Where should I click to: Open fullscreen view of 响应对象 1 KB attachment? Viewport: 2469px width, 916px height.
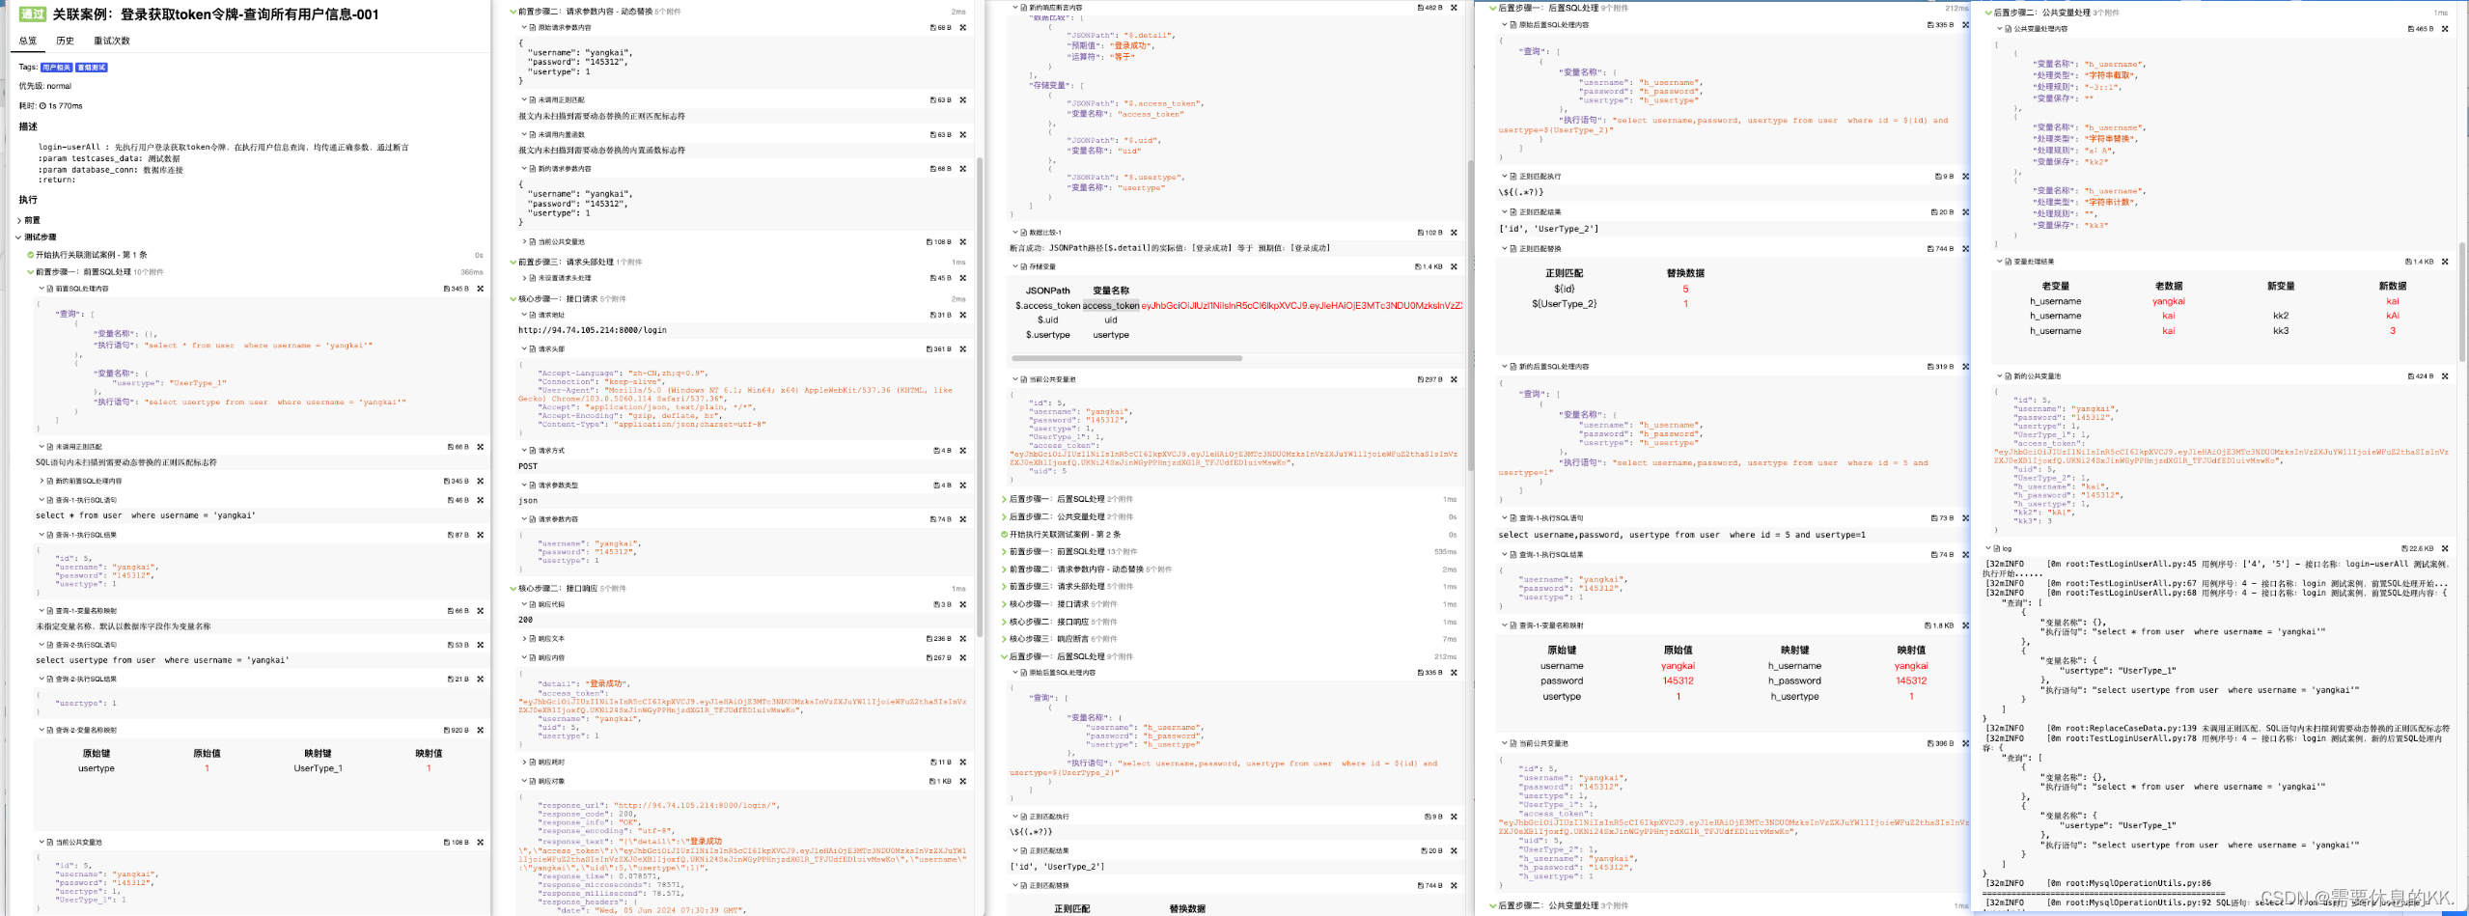click(x=963, y=781)
